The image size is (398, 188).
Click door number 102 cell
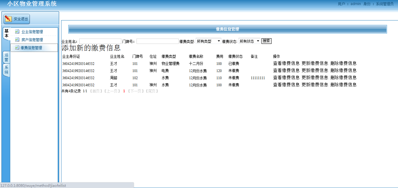(135, 78)
